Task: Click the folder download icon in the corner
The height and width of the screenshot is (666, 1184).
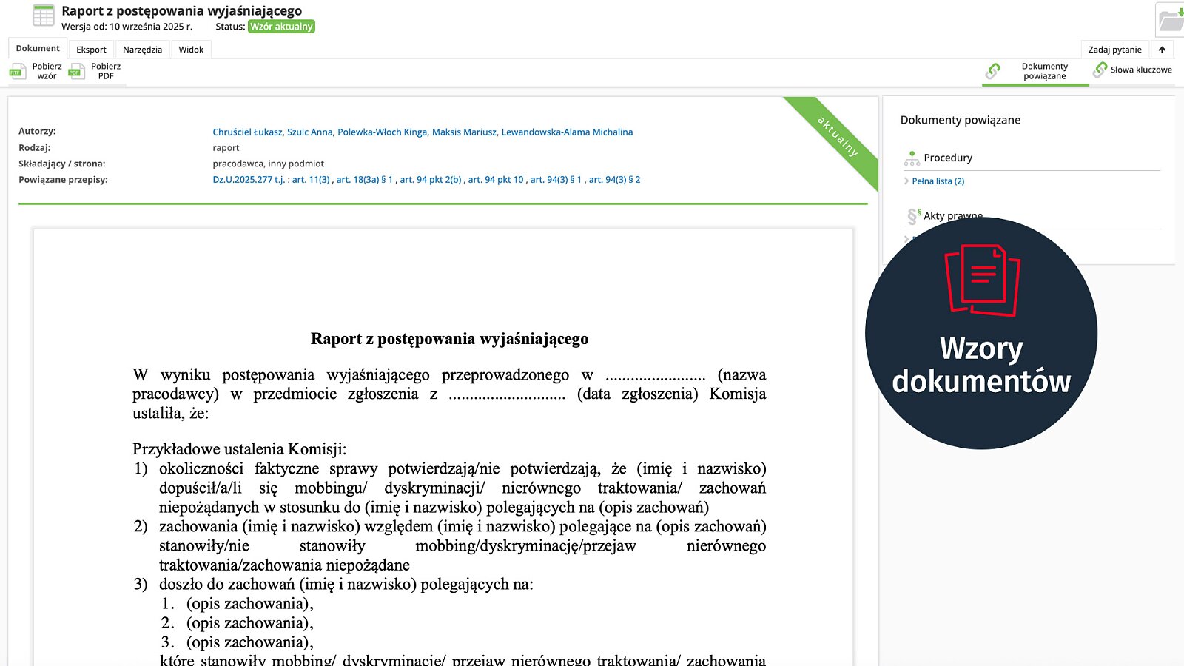Action: click(1171, 20)
